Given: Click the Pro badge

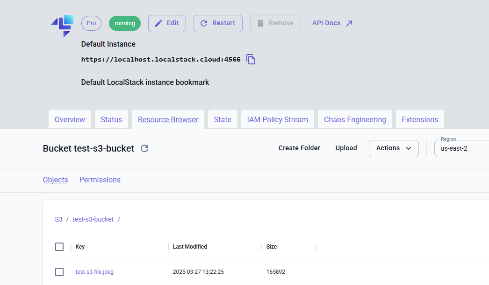Looking at the screenshot, I should [91, 23].
